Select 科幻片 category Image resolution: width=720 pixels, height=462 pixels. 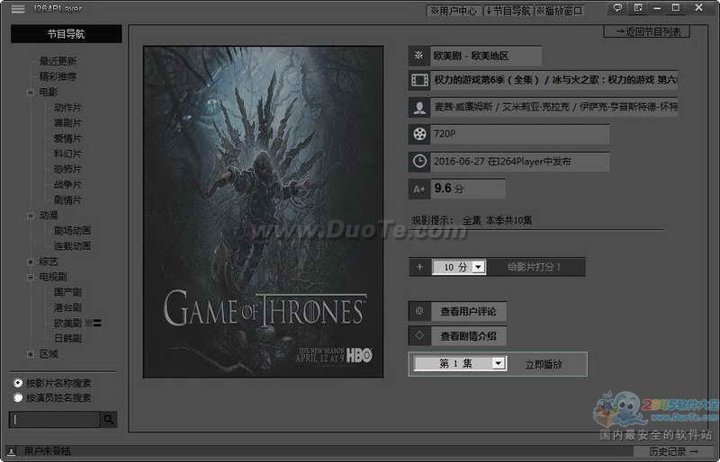pyautogui.click(x=67, y=154)
